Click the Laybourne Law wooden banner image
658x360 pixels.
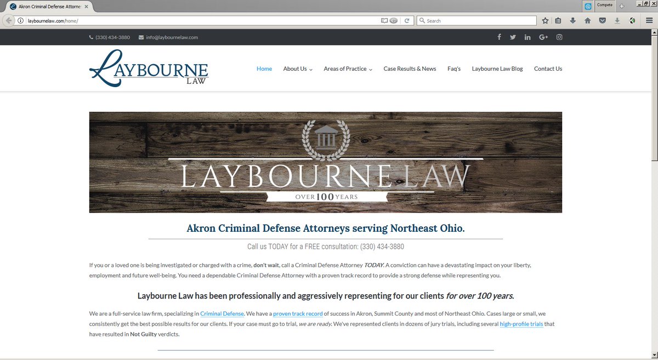(326, 162)
